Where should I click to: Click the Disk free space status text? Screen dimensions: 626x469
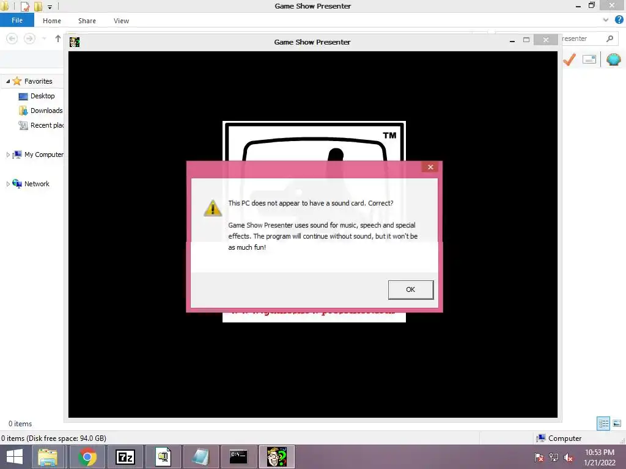point(54,438)
